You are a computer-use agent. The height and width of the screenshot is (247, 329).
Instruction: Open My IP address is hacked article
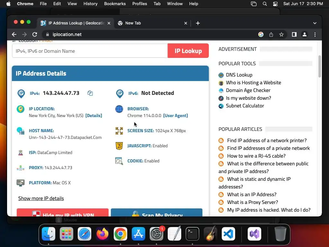pyautogui.click(x=269, y=210)
